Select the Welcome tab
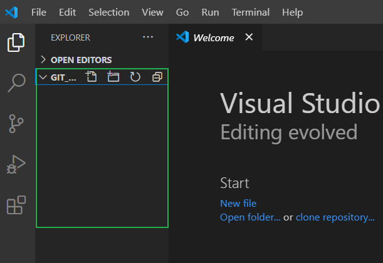This screenshot has height=263, width=383. [215, 37]
